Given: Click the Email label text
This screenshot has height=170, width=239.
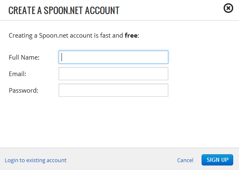Looking at the screenshot, I should (x=17, y=74).
